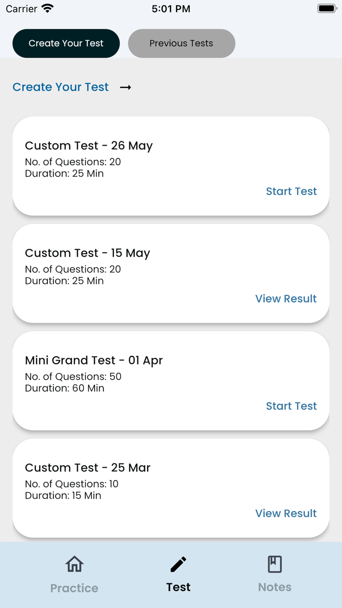Tap the Notes bookmark icon
This screenshot has width=342, height=608.
[275, 564]
